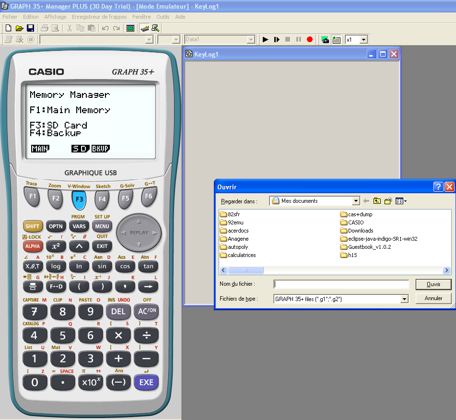Click the calculator ALPHA key
Viewport: 456px width, 420px height.
(32, 246)
